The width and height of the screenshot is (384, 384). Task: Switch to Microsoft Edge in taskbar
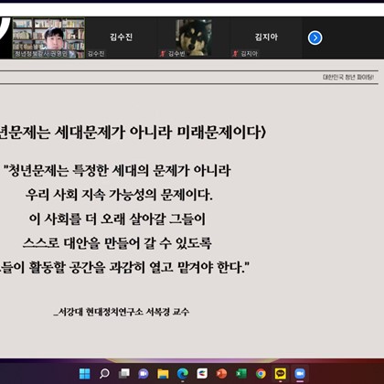(x=183, y=373)
